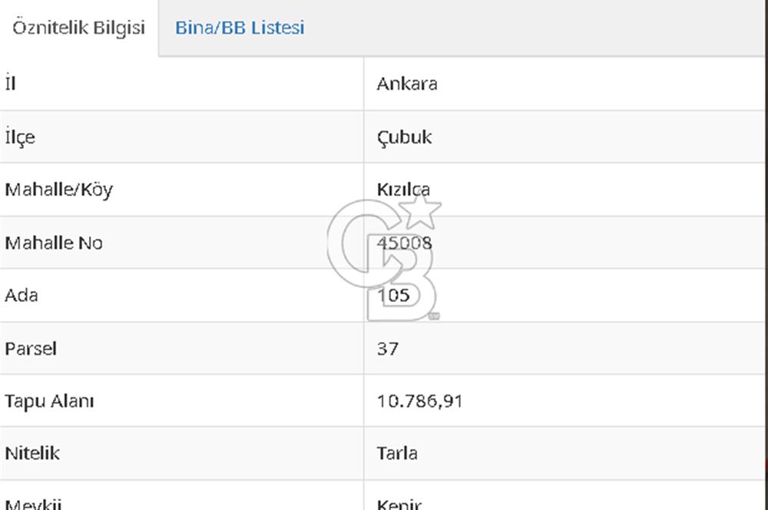Screen dimensions: 768x510
Task: Select the 10.786,91 area value
Action: tap(419, 401)
